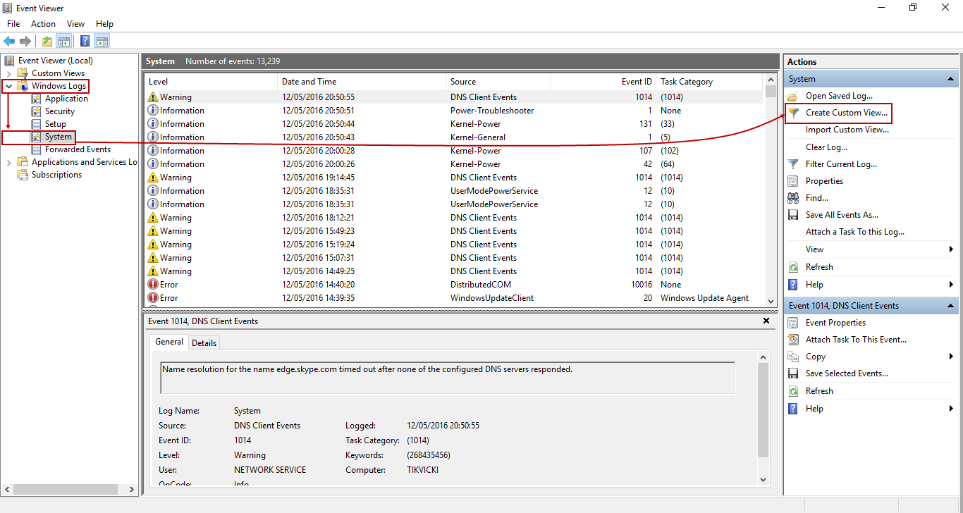
Task: Click the Forward arrow toolbar icon
Action: click(25, 41)
